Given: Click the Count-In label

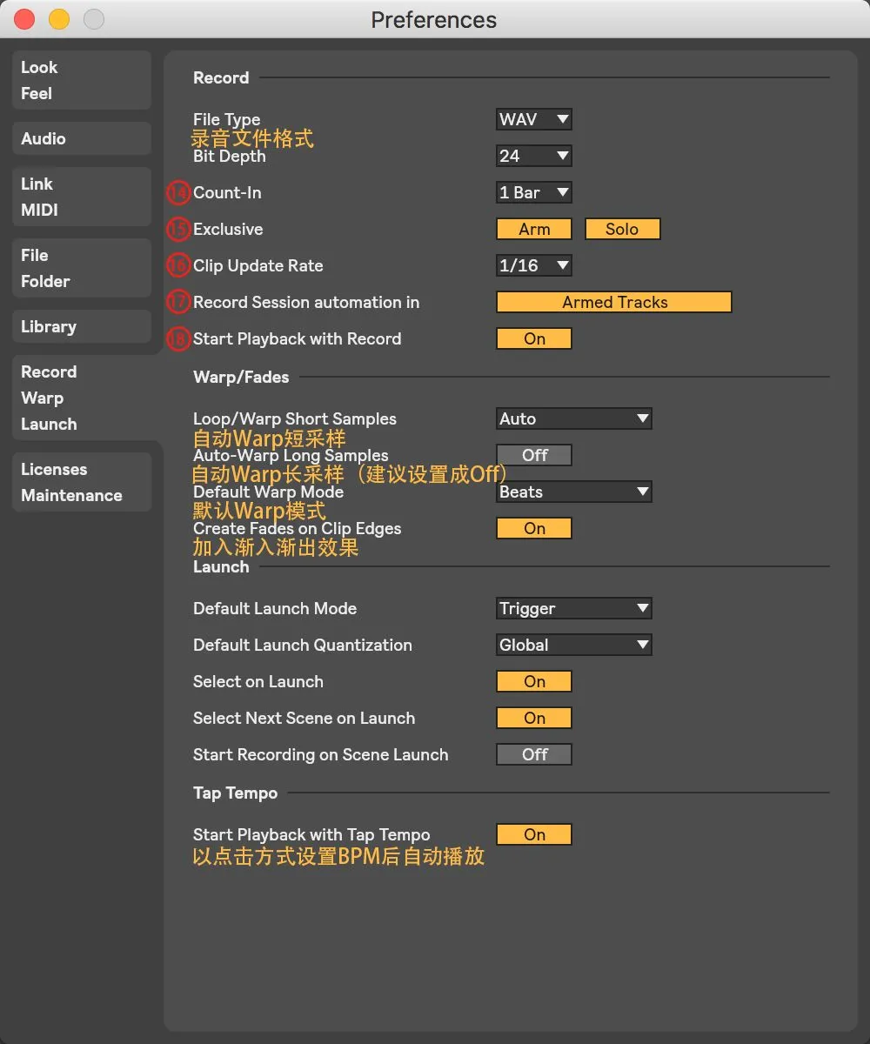Looking at the screenshot, I should pos(227,192).
